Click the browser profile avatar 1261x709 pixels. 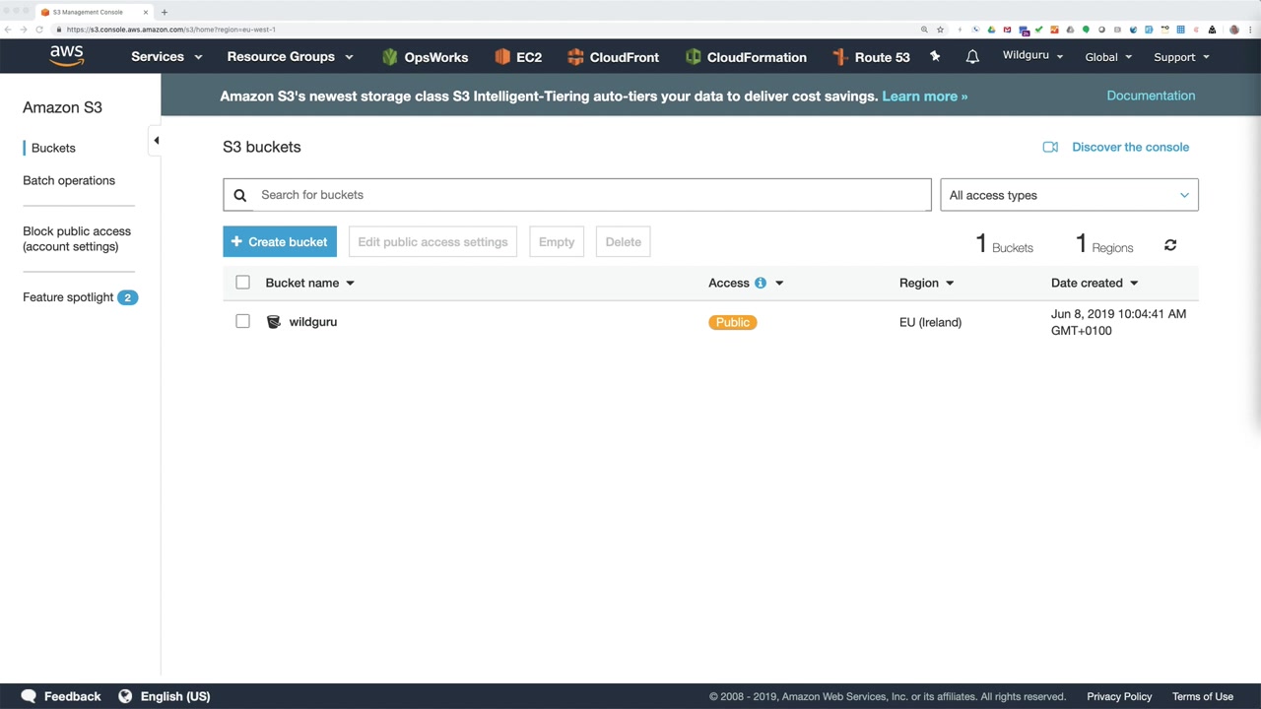pyautogui.click(x=1235, y=30)
